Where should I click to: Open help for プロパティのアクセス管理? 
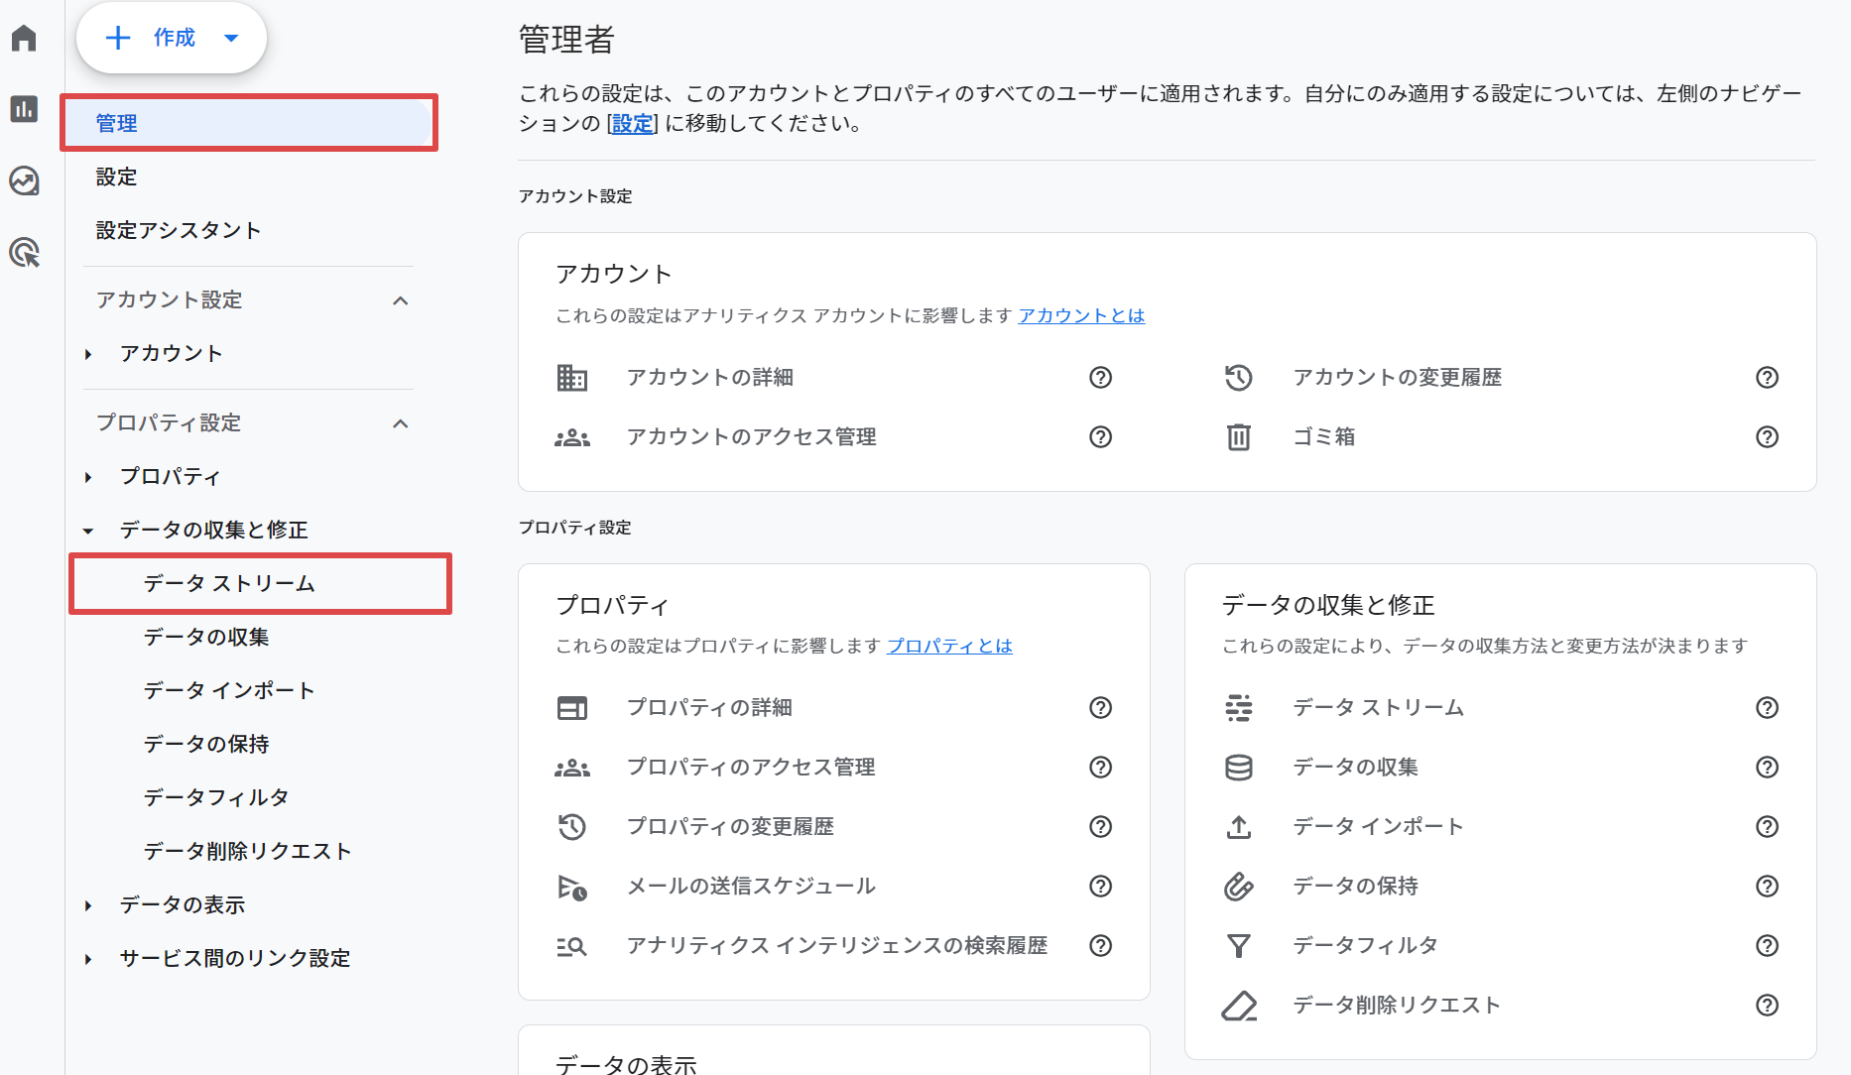click(1100, 767)
